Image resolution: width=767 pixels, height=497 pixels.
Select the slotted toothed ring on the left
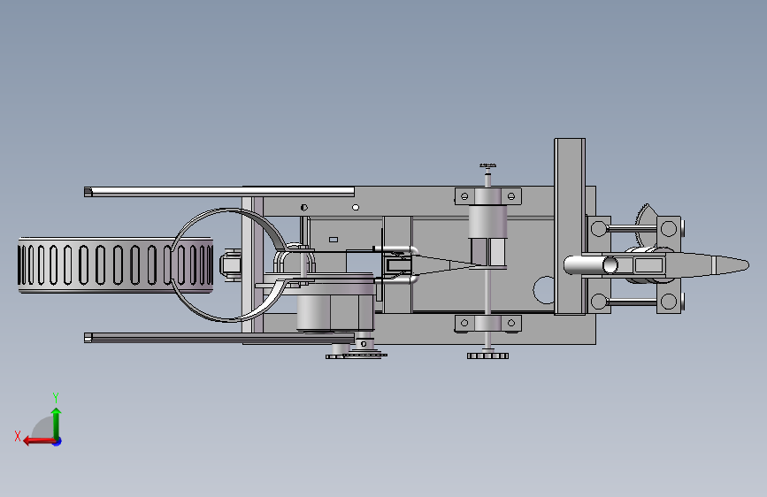coord(115,265)
